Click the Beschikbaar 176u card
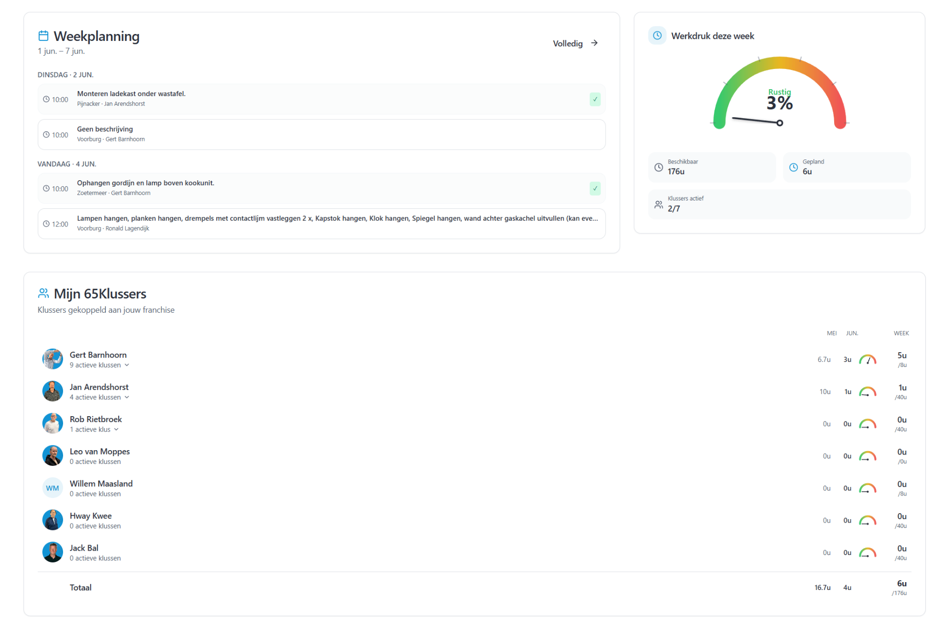946x624 pixels. coord(711,167)
